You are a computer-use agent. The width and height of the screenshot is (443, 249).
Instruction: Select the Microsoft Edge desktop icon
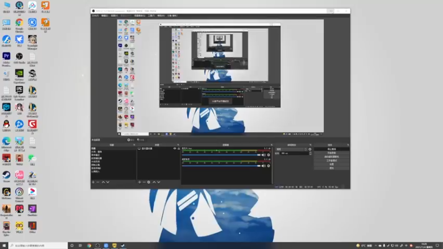pos(6,144)
